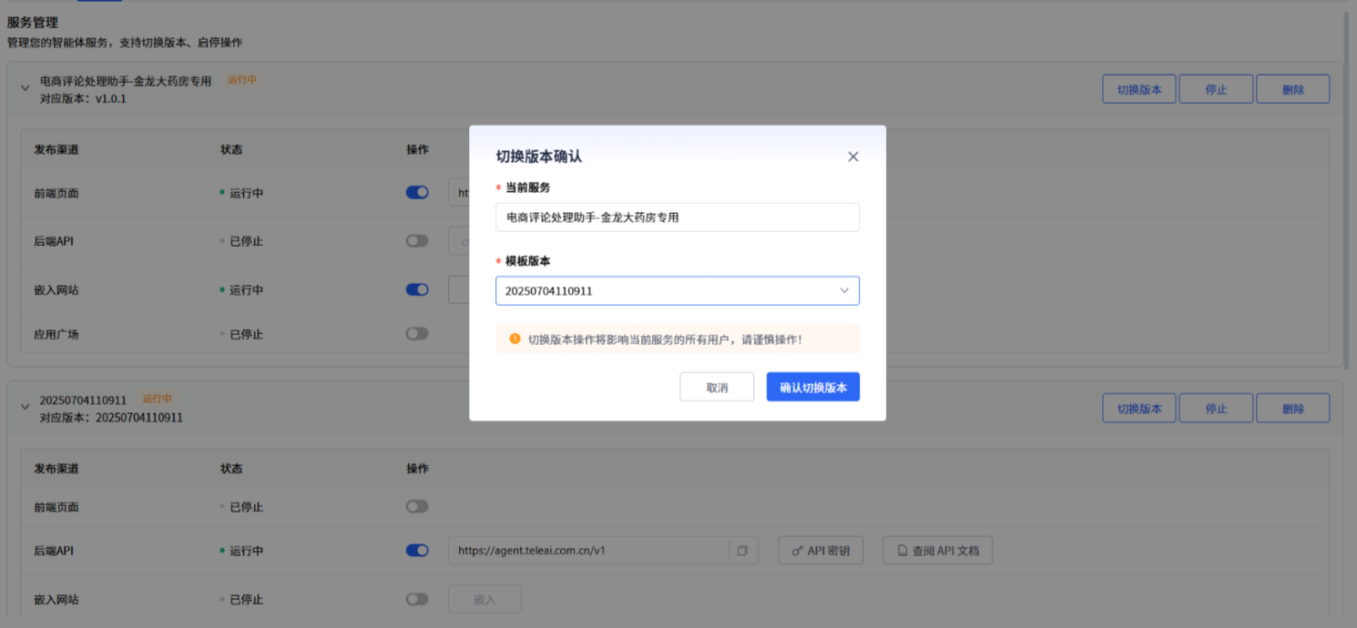Click 停止 for service 20250704110911
This screenshot has height=628, width=1357.
pos(1216,408)
